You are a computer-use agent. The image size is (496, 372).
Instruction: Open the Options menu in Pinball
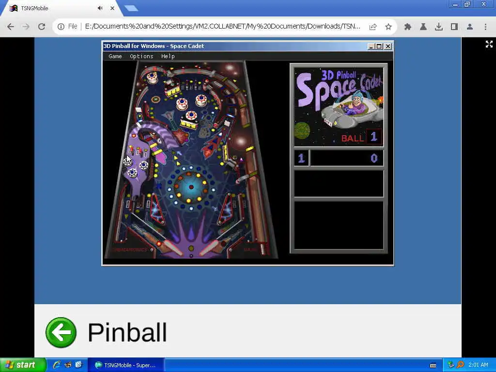[141, 56]
